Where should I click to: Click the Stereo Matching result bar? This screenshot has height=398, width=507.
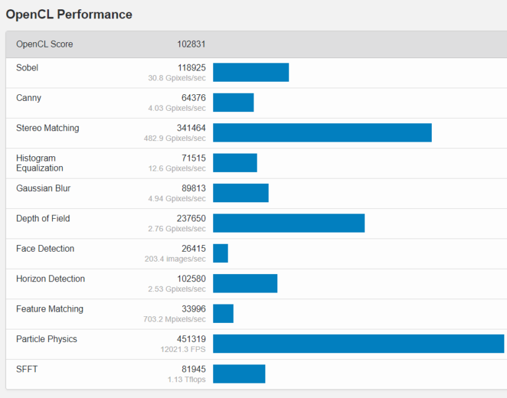pos(322,132)
